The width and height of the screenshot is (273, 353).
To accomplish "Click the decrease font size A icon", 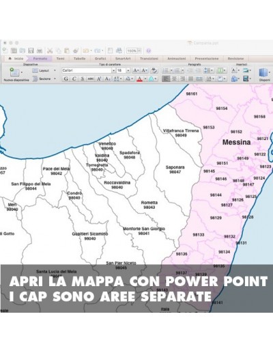I will tap(144, 70).
